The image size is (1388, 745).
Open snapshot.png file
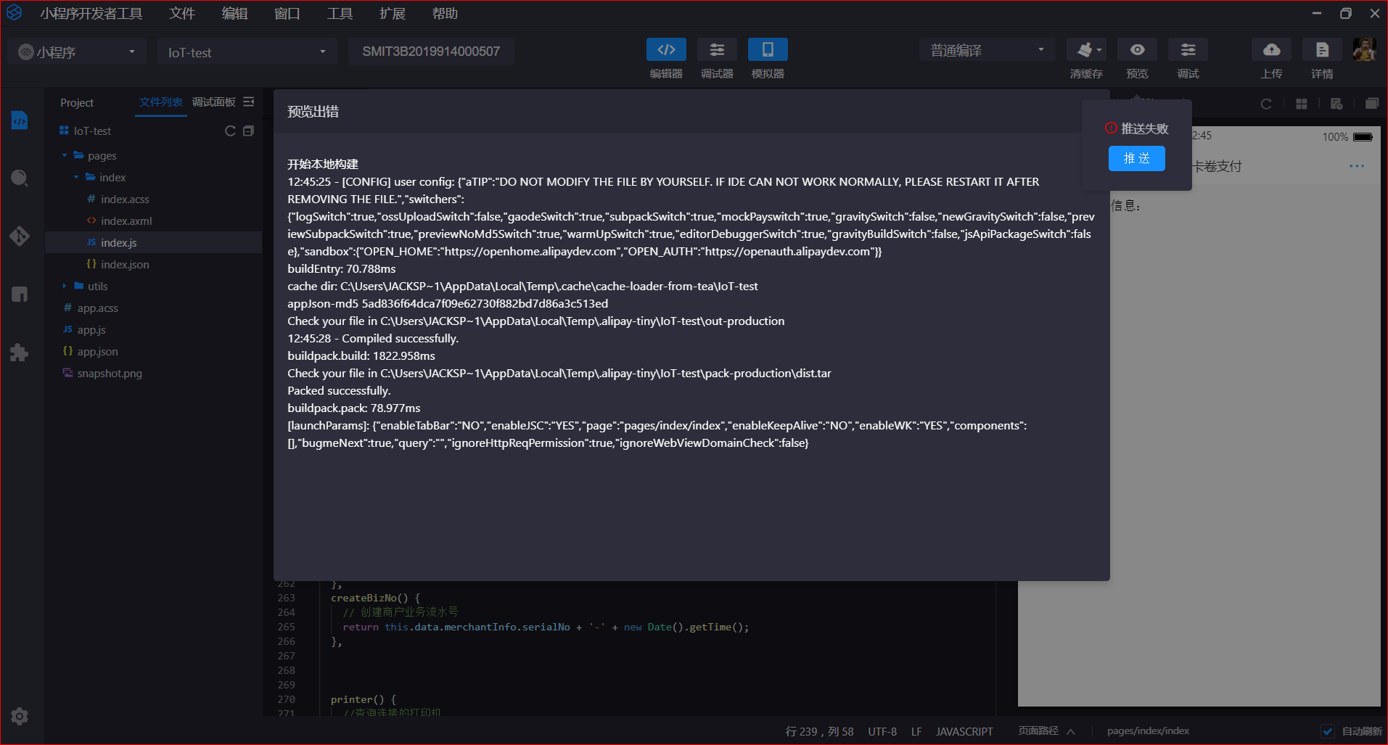110,373
